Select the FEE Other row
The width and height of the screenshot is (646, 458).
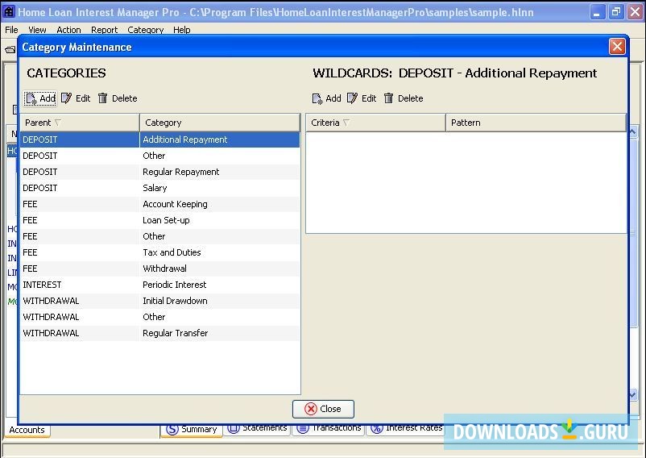pos(159,236)
